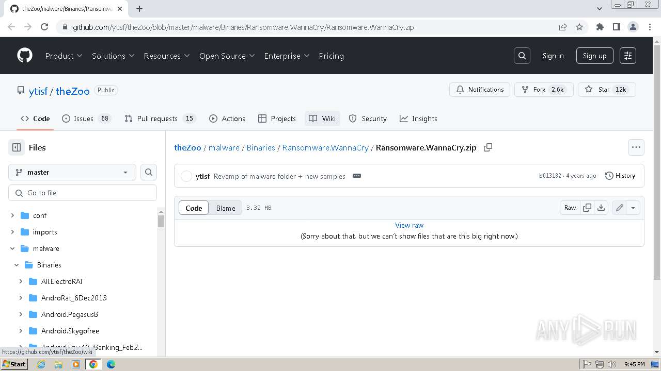The image size is (661, 371).
Task: Toggle Chrome side panel icon
Action: point(617,27)
